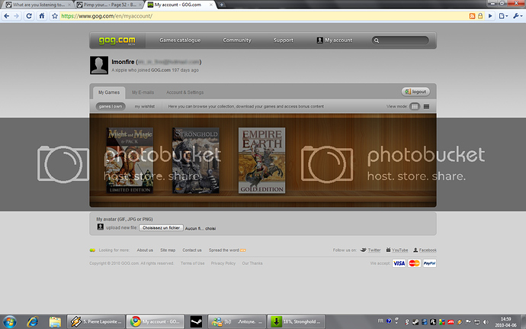Open Games catalogue menu
The image size is (526, 329).
180,40
